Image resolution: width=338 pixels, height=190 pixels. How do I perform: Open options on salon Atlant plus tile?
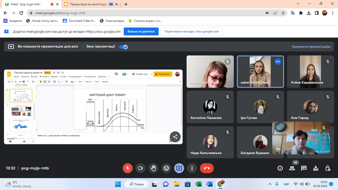[278, 62]
